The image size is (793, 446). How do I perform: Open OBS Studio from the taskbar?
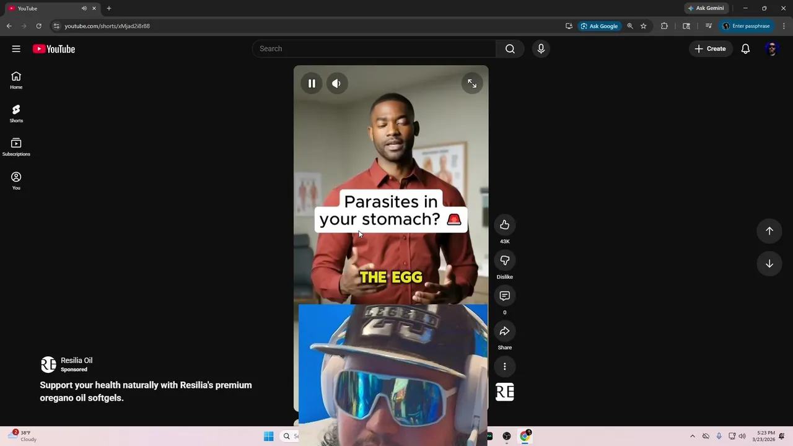coord(507,436)
